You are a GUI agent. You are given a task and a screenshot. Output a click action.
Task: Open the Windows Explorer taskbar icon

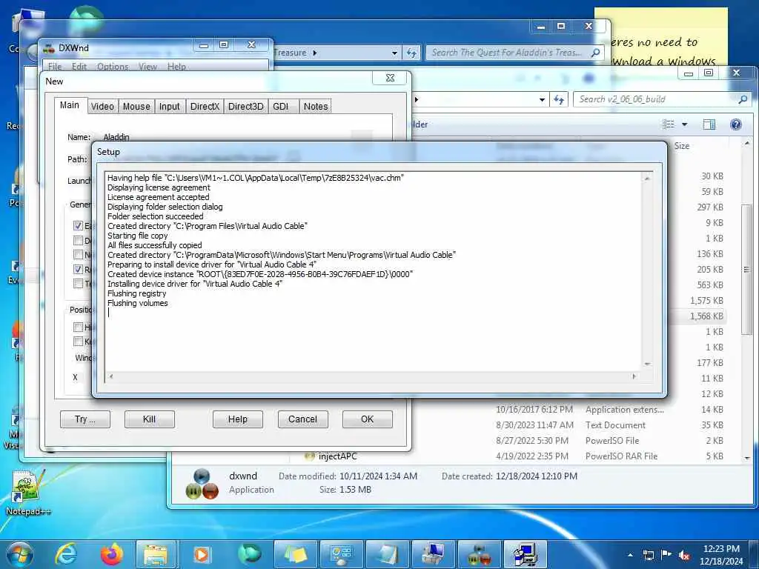click(x=156, y=554)
